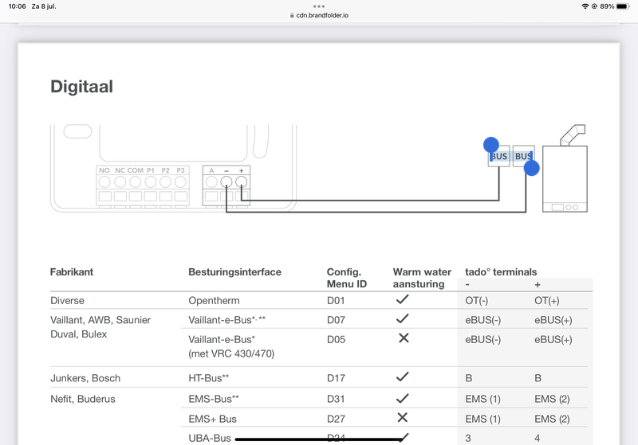Tap the Wi-Fi status icon
Screen dimensions: 638x445
585,6
